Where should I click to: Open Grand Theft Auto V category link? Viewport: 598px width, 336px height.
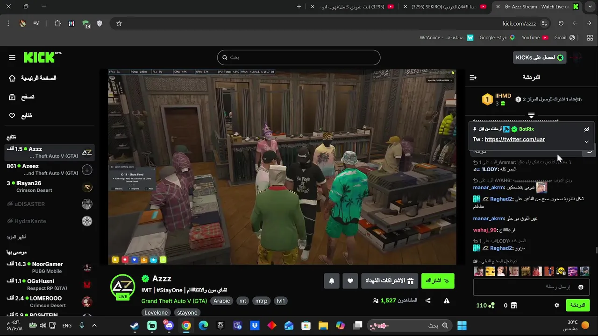[x=174, y=301]
